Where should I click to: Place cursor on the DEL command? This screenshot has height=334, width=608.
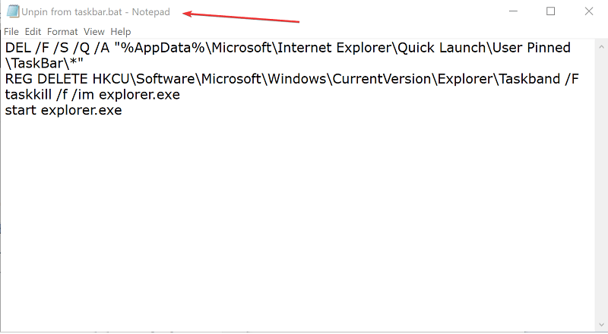(17, 48)
